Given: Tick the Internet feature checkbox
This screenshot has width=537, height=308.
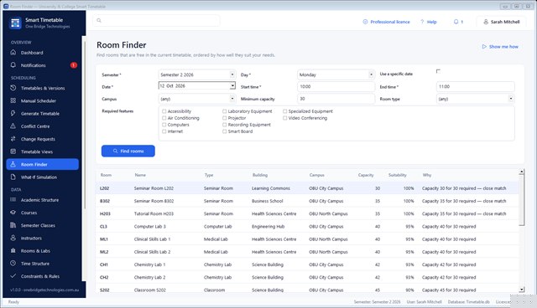Looking at the screenshot, I should 164,131.
